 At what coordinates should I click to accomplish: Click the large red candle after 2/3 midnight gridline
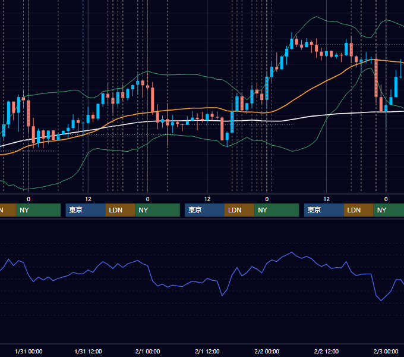(376, 78)
